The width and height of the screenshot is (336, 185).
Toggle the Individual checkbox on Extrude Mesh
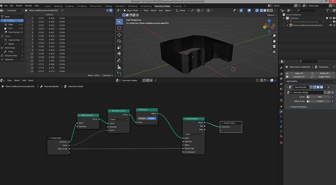186,152
